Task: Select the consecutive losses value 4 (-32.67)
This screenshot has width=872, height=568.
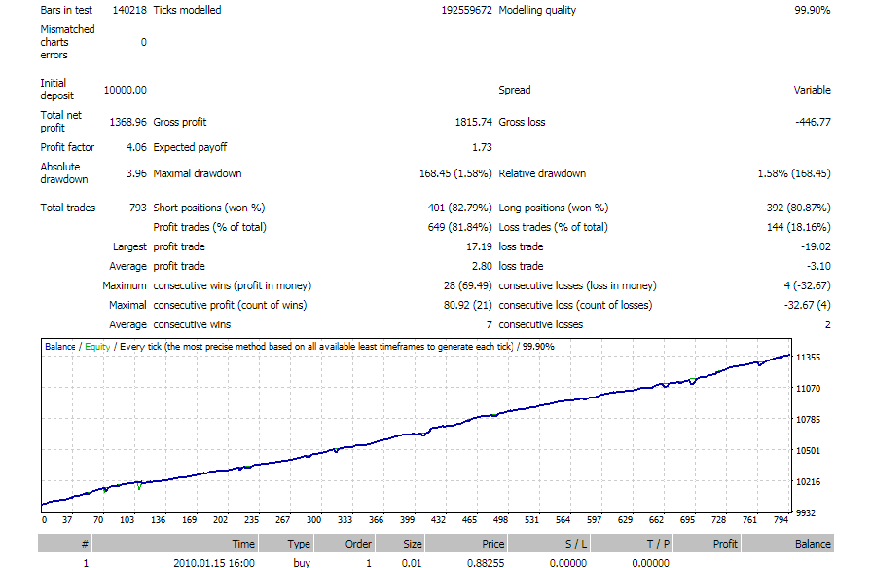Action: pyautogui.click(x=807, y=285)
